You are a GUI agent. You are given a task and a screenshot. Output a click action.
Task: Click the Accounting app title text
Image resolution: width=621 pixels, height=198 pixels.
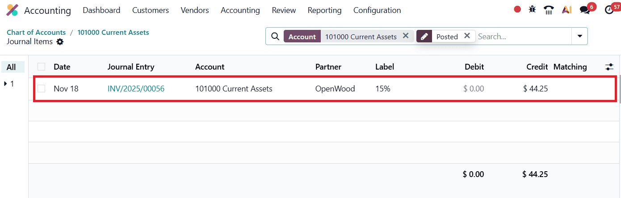tap(47, 10)
